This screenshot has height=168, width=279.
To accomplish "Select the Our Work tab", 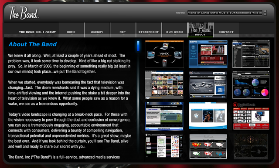I will point(174,30).
